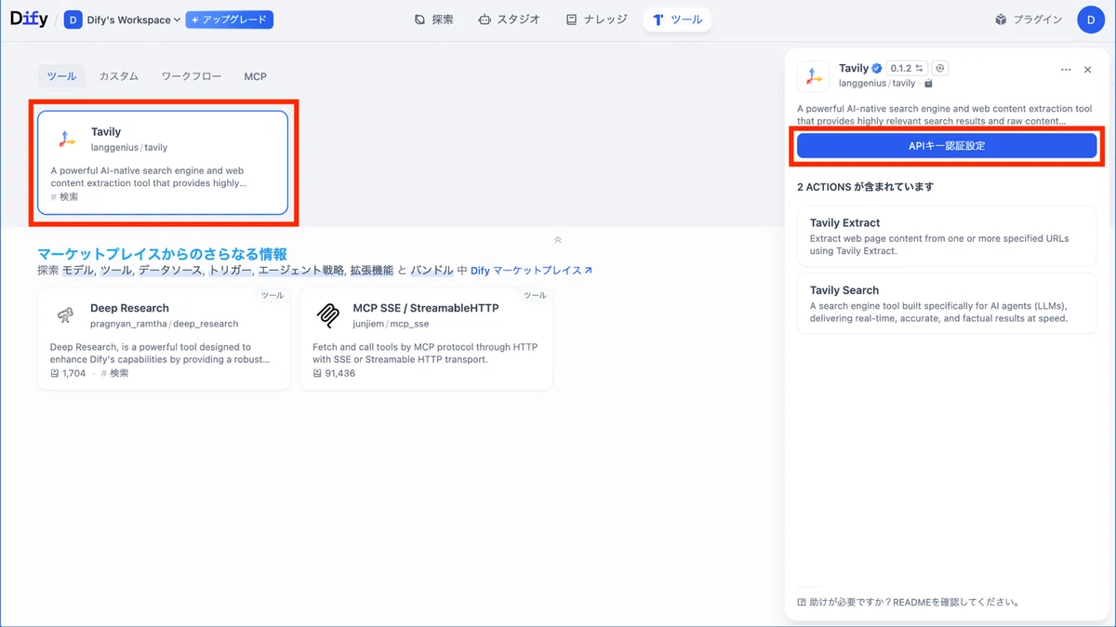Open the MCP SSE / StreamableHTTP card
The height and width of the screenshot is (627, 1116).
(x=426, y=340)
